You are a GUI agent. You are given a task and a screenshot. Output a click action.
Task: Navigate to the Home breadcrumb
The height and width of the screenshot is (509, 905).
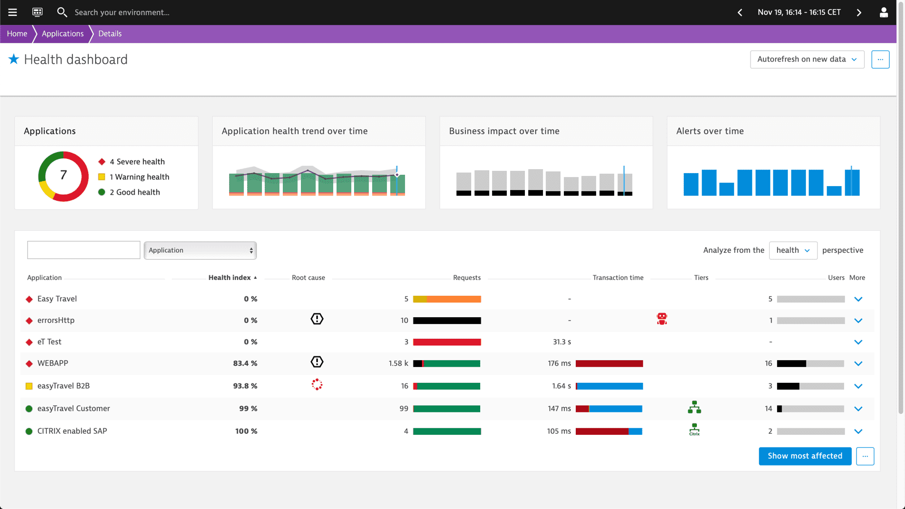click(16, 33)
